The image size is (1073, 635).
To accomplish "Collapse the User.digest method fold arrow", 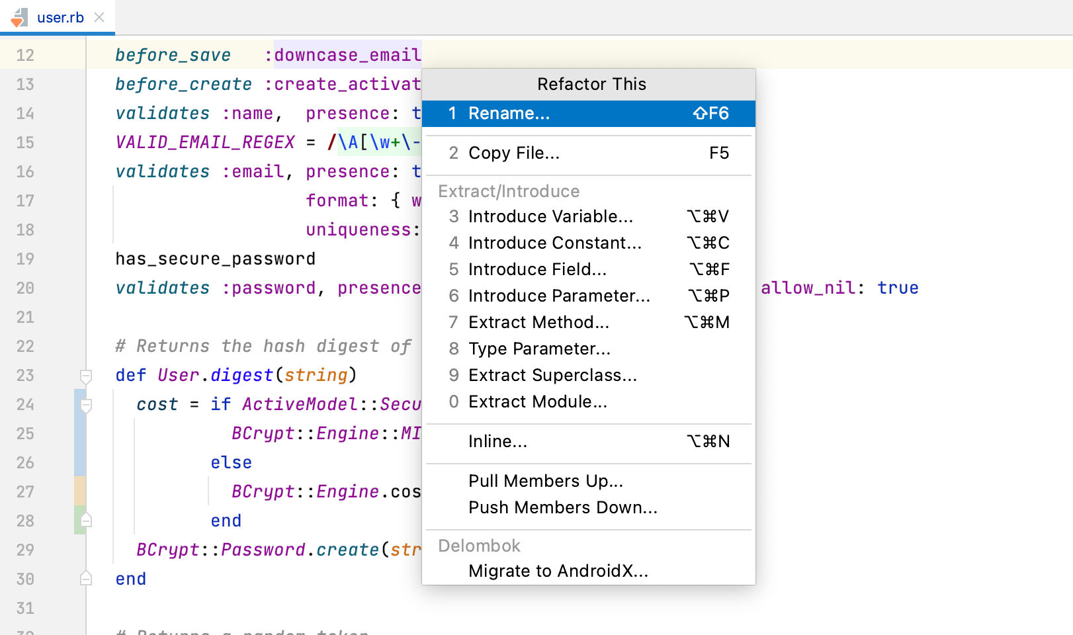I will coord(85,375).
